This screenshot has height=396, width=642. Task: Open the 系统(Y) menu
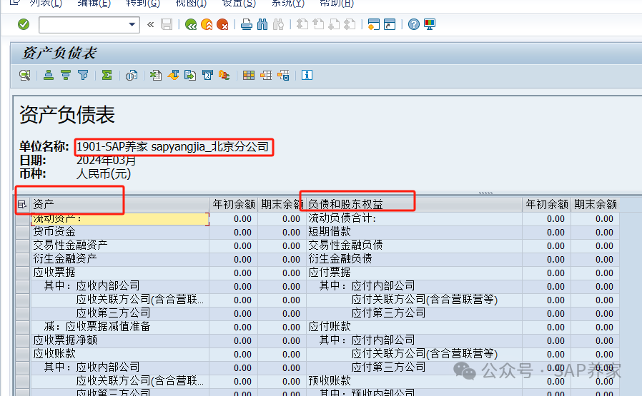pyautogui.click(x=288, y=4)
